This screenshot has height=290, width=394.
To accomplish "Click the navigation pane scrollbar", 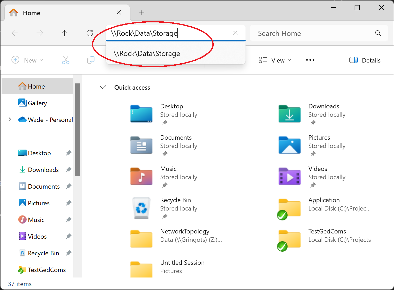I will tap(77, 130).
